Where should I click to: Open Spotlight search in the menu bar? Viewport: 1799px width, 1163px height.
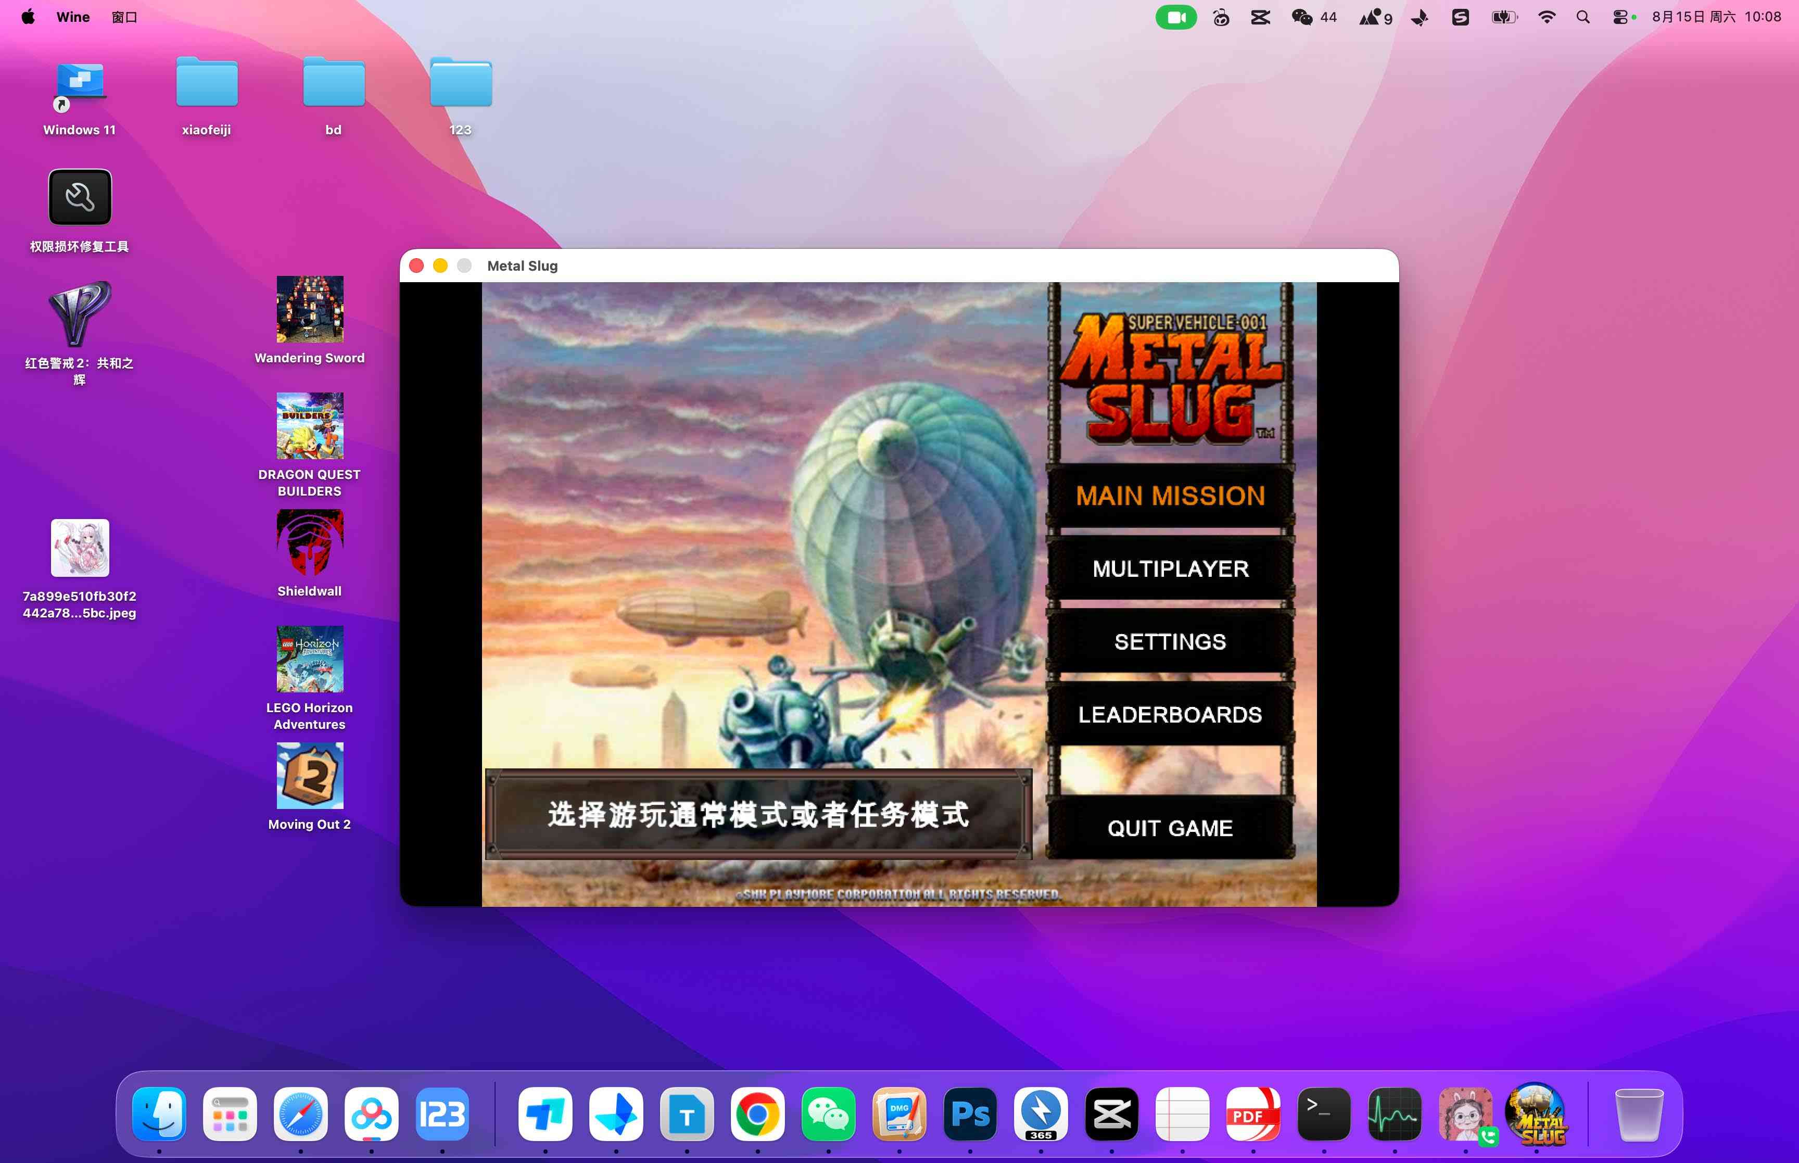pos(1583,17)
